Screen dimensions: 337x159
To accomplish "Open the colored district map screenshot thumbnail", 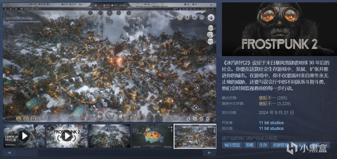I will point(152,136).
